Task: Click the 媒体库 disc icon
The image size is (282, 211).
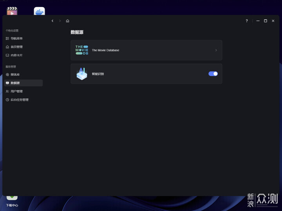Action: pos(7,75)
